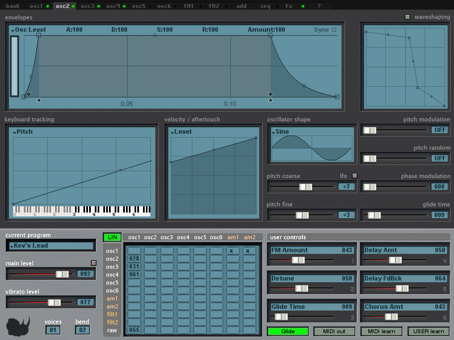454x340 pixels.
Task: Open help with the question mark tab
Action: coord(319,6)
